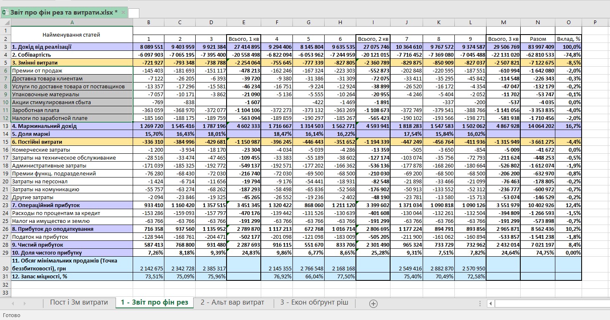Switch to the Пост і Зм витрати sheet

pos(79,302)
